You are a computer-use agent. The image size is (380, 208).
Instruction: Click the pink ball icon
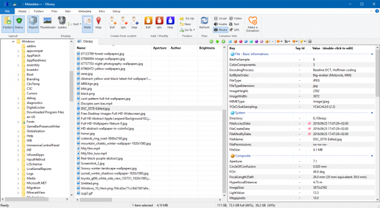click(x=241, y=41)
